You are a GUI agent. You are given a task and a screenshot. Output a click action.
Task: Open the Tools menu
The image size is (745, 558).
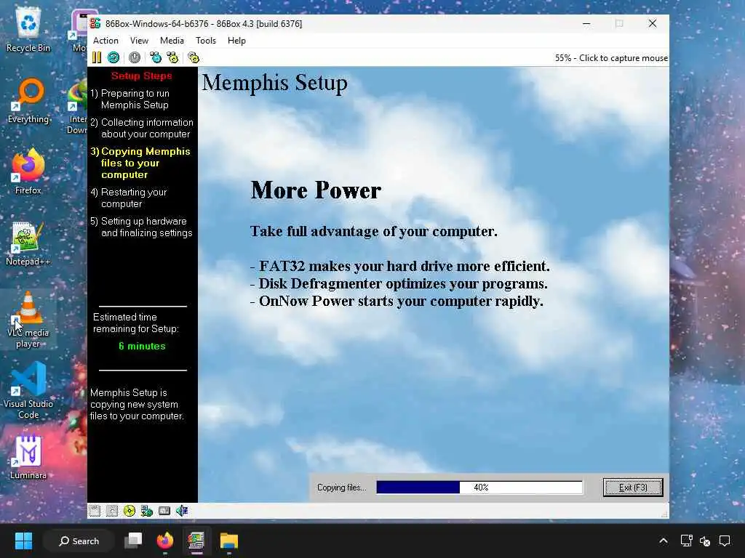(x=206, y=41)
